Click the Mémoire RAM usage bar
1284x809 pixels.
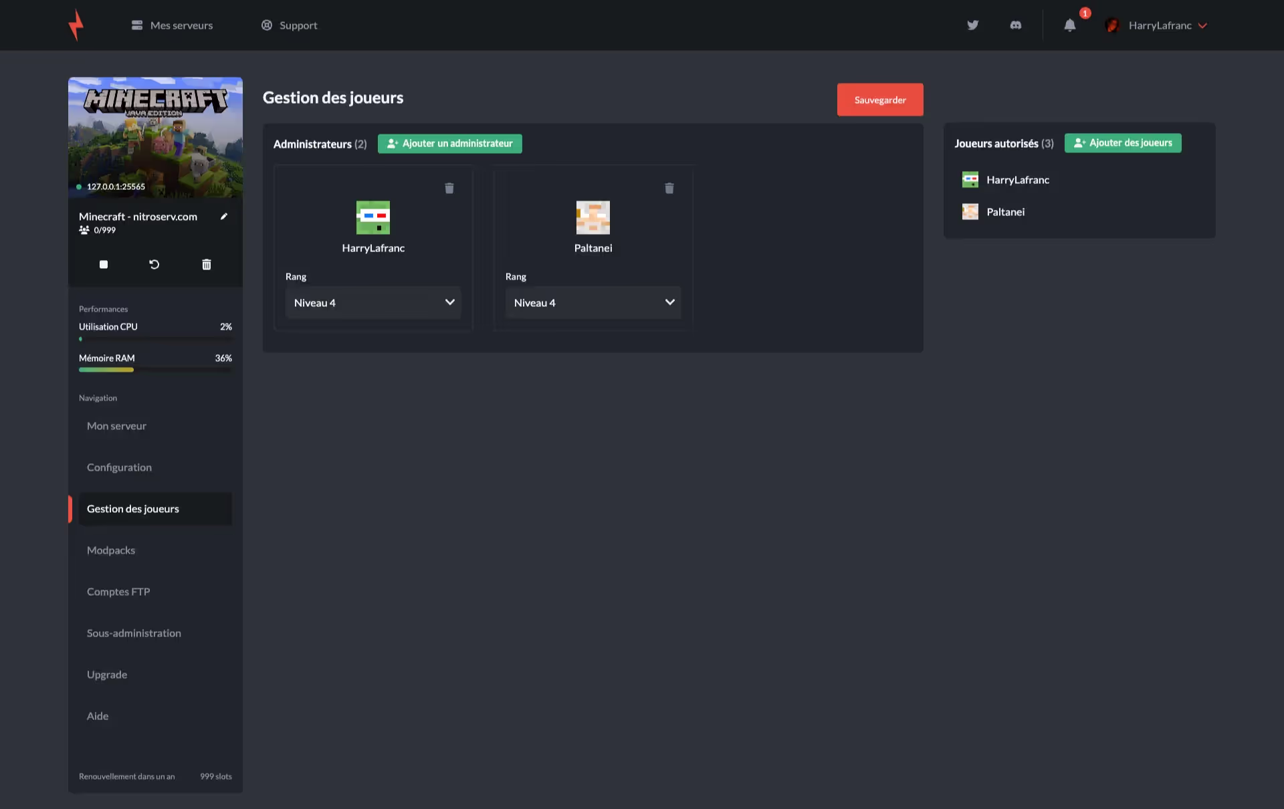click(155, 370)
